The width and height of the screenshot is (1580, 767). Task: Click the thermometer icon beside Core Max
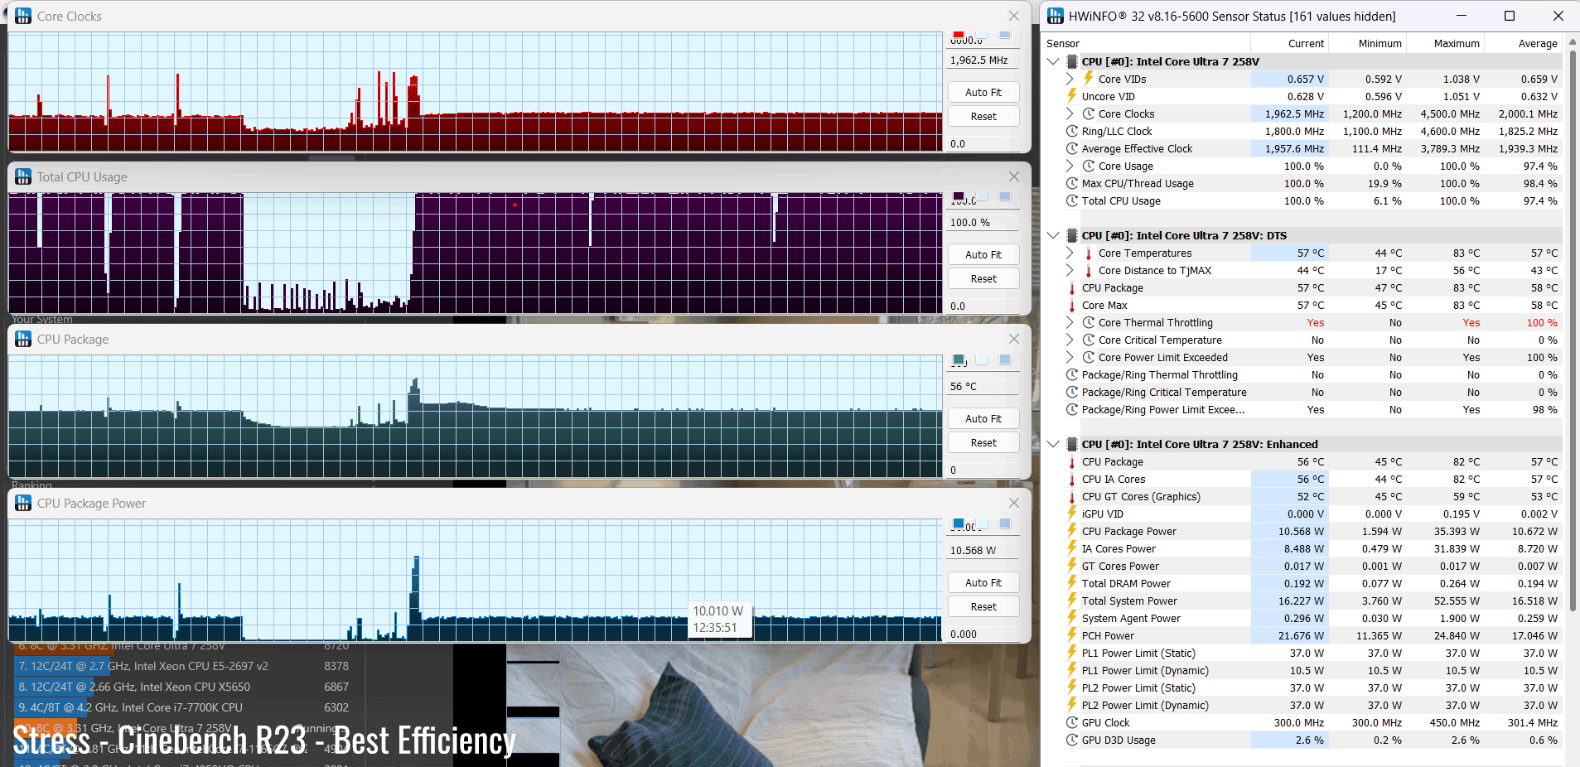(x=1072, y=306)
